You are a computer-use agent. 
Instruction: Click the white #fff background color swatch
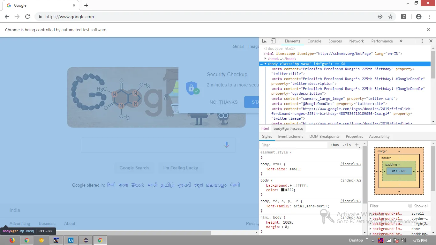(295, 185)
